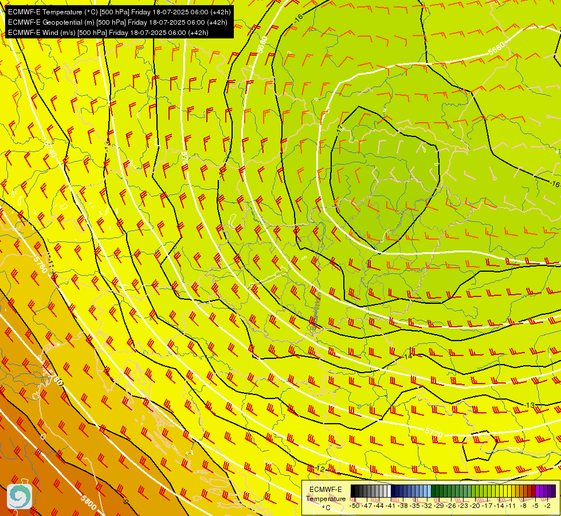Pick the bright purple swatch above the -5 label

538,491
